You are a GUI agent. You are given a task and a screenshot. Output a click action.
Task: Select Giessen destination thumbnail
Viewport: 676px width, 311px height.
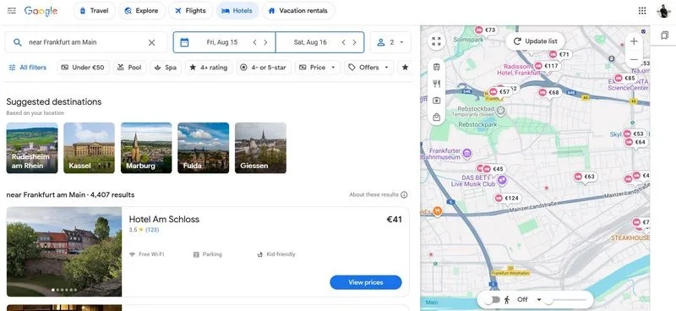point(260,148)
